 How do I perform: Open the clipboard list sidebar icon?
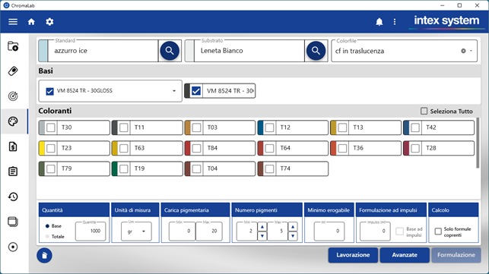pos(13,172)
